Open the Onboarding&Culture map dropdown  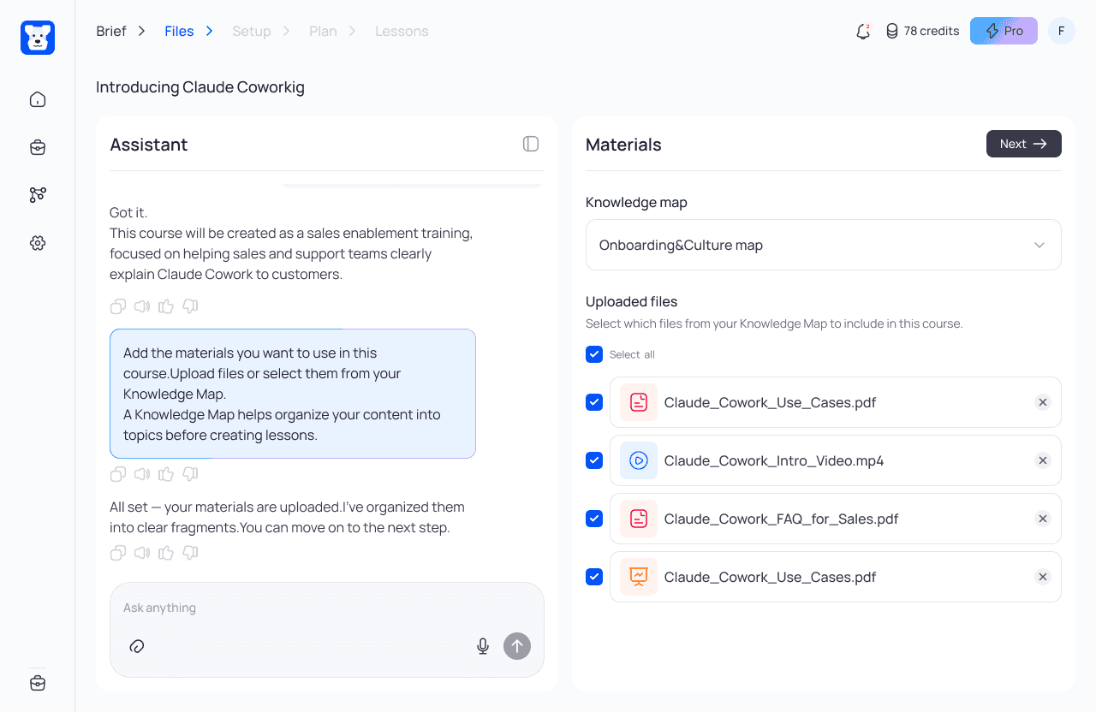(x=823, y=245)
